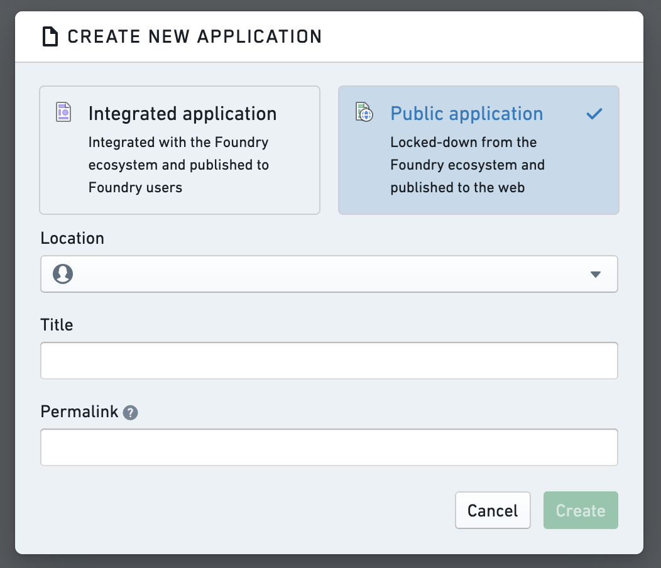The image size is (661, 568).
Task: Click the user avatar icon in Location
Action: coord(63,274)
